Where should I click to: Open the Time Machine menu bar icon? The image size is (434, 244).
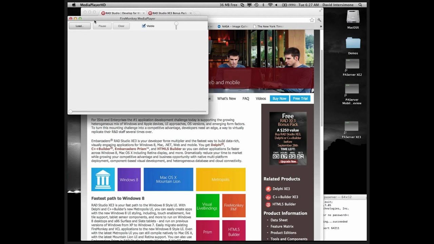[x=256, y=5]
